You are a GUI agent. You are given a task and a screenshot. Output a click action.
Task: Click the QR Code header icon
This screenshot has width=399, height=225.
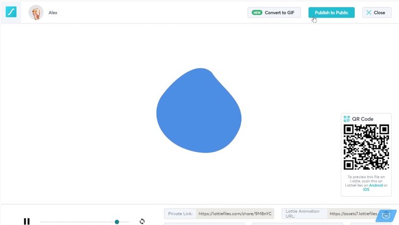pos(347,119)
